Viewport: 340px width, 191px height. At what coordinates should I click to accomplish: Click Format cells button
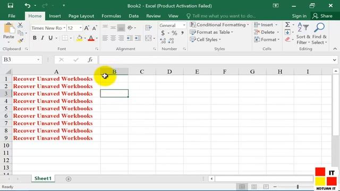click(x=267, y=39)
